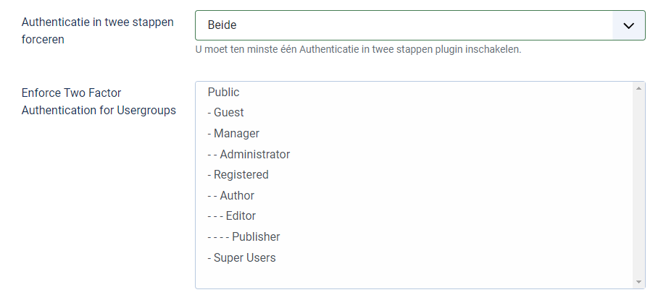Click the usergroups list vertical scrollbar track

pos(638,184)
